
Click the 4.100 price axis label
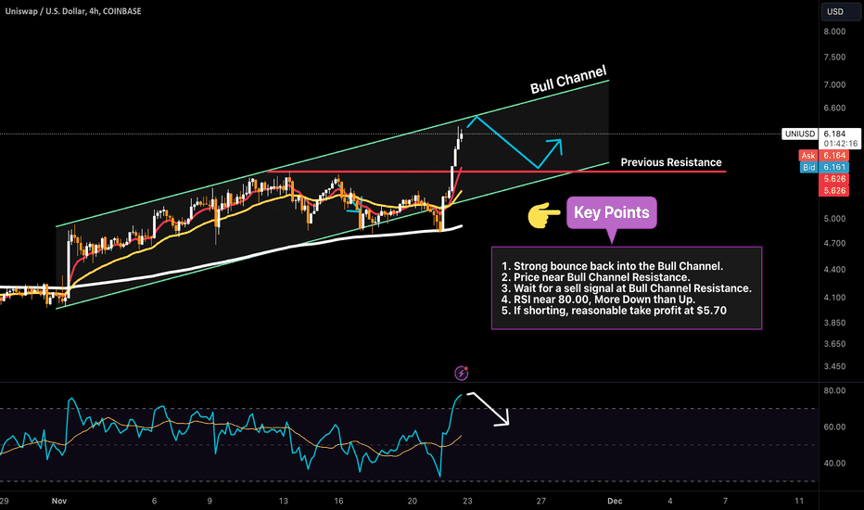[834, 298]
